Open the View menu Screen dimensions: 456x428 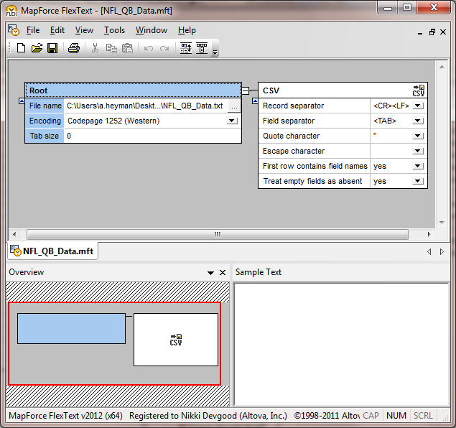coord(84,30)
